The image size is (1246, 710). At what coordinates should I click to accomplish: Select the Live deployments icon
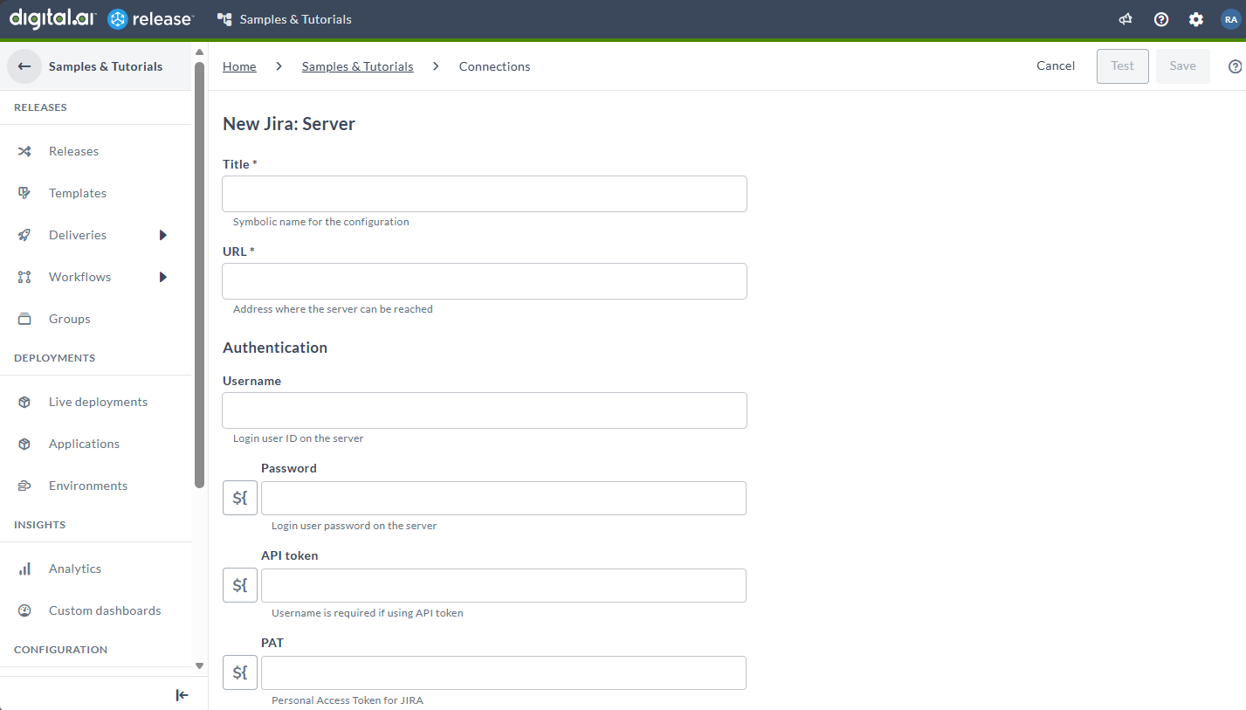click(x=24, y=401)
